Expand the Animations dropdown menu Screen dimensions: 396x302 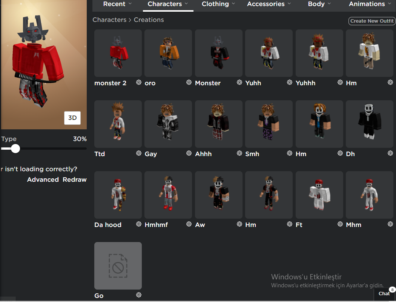(x=370, y=4)
